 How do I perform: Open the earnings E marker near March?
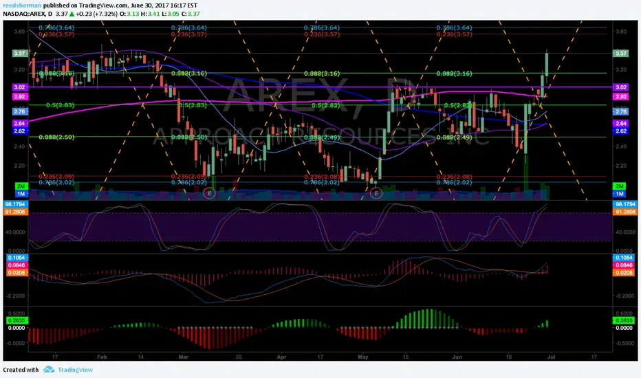coord(209,193)
